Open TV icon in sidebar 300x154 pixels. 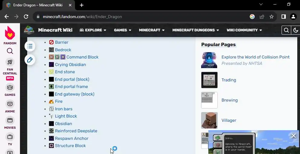(10, 137)
